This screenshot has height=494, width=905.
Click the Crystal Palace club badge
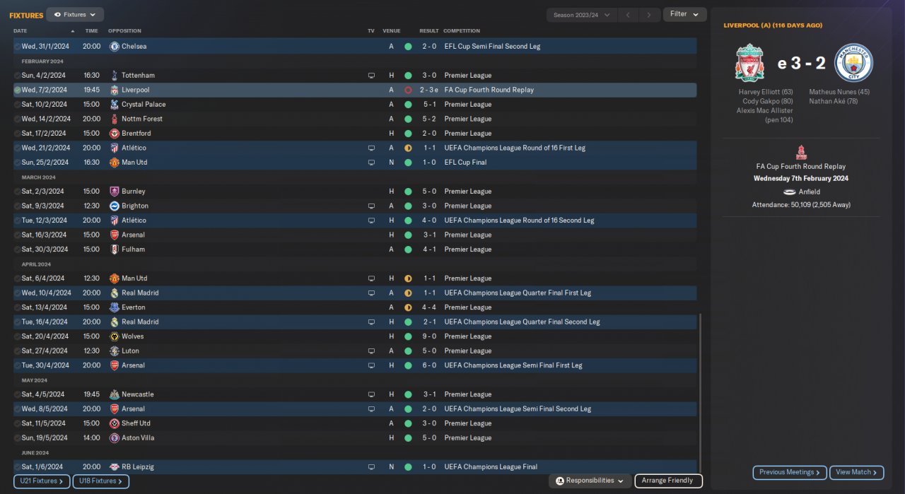point(115,105)
